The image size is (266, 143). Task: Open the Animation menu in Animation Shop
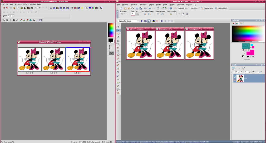tap(18, 4)
